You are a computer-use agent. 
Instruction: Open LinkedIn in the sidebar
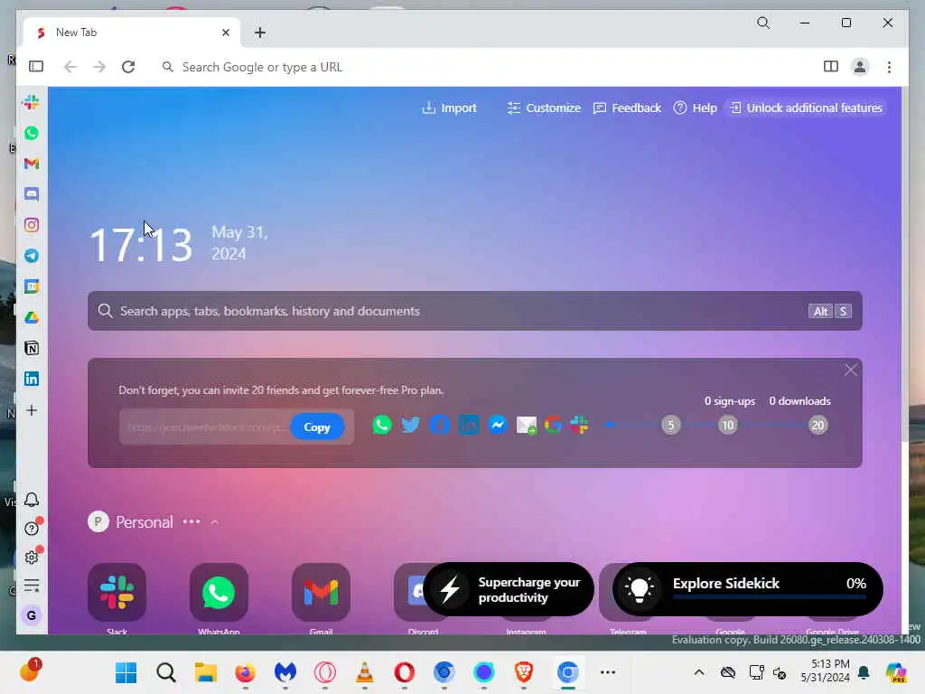tap(32, 379)
